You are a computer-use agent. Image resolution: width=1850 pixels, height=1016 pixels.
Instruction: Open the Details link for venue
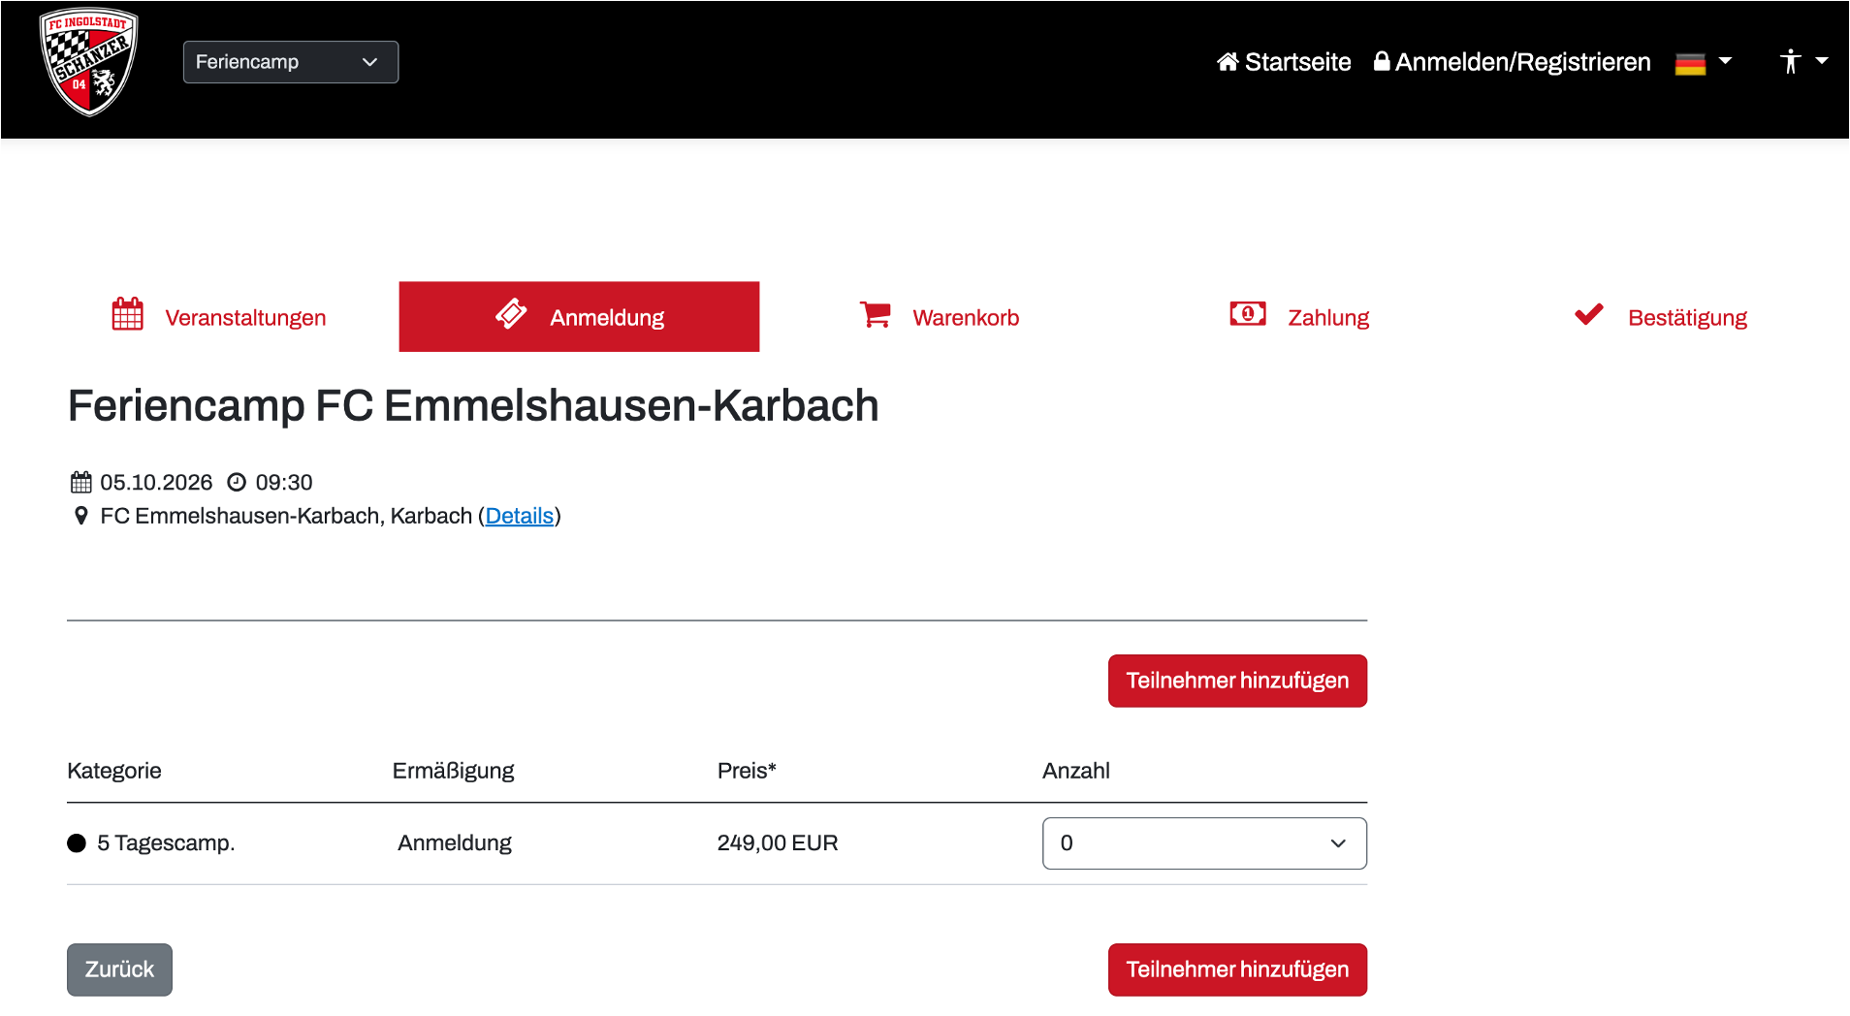click(x=519, y=516)
